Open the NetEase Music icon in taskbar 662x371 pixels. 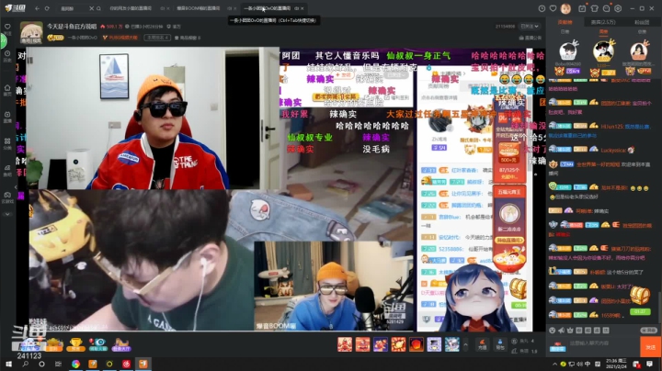coord(126,364)
